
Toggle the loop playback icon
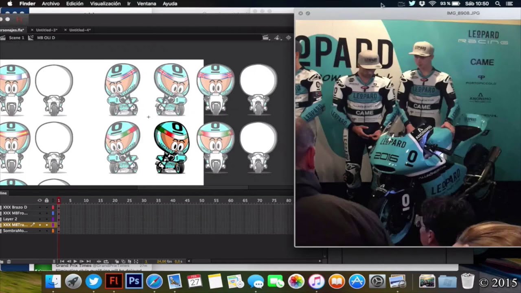(x=106, y=261)
